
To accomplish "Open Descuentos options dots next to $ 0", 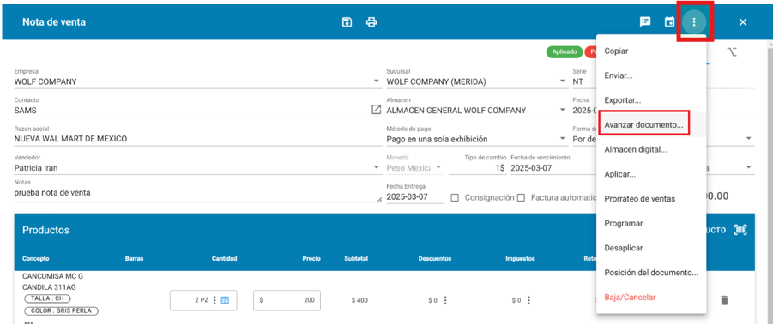I will 445,300.
